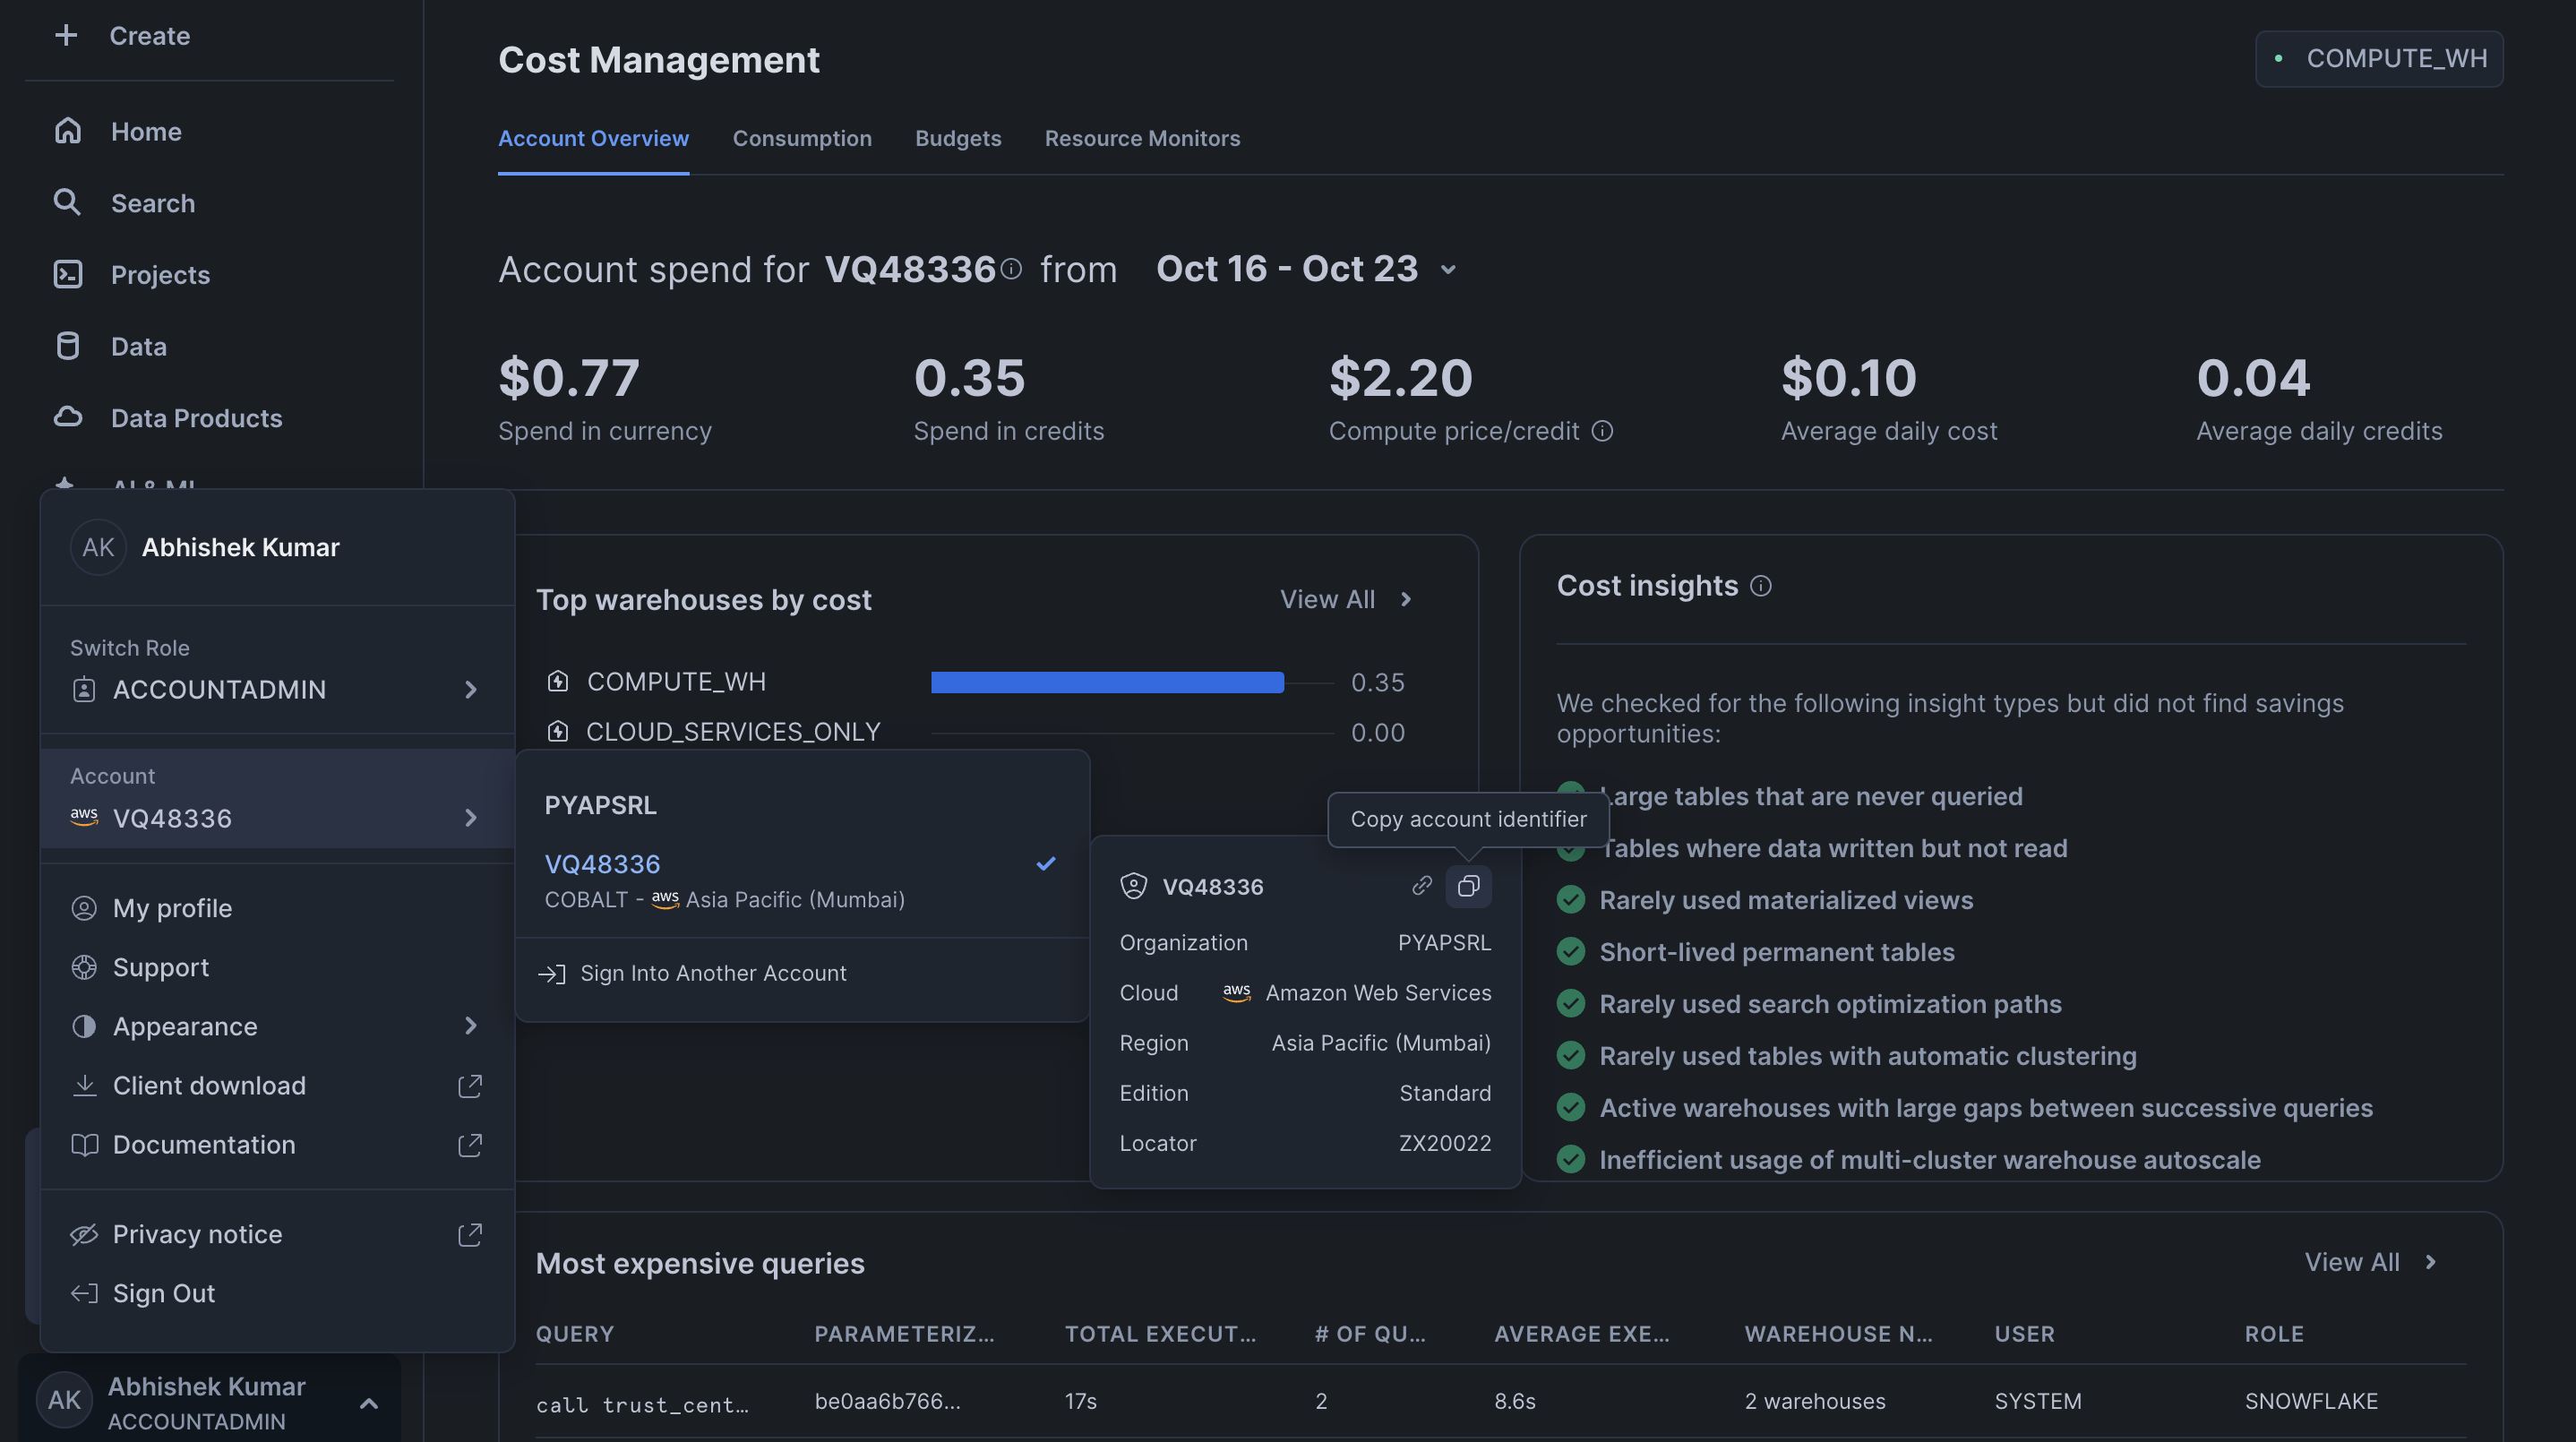This screenshot has height=1442, width=2576.
Task: Click the Projects icon in the sidebar
Action: (67, 275)
